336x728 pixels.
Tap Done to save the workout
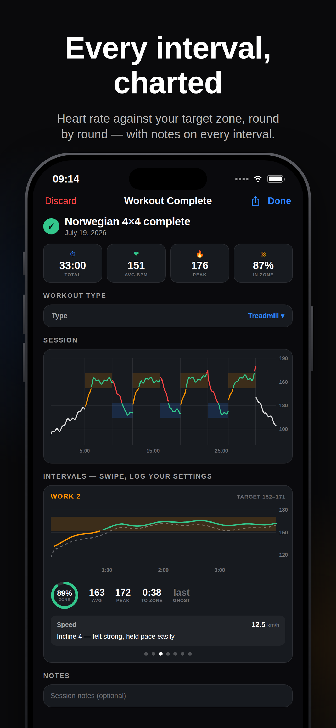coord(279,201)
